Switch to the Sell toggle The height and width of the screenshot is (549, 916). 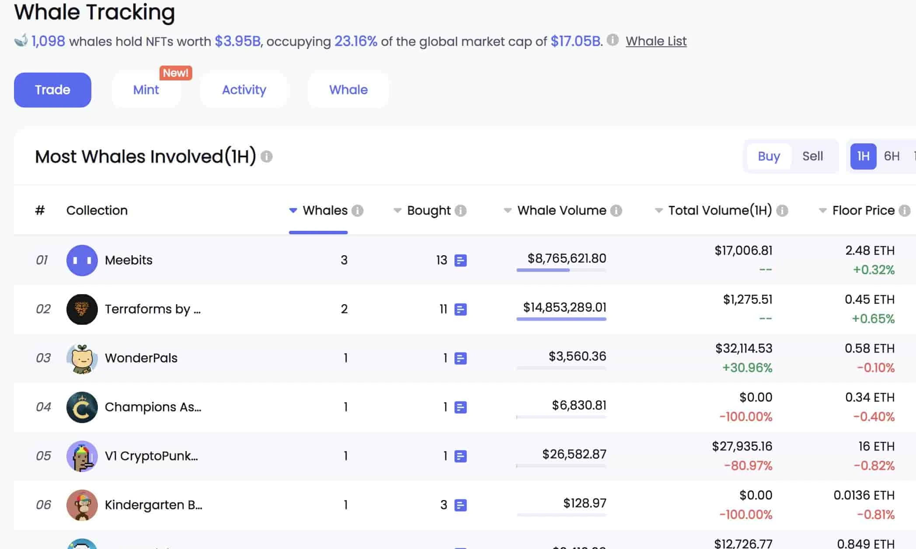tap(812, 156)
